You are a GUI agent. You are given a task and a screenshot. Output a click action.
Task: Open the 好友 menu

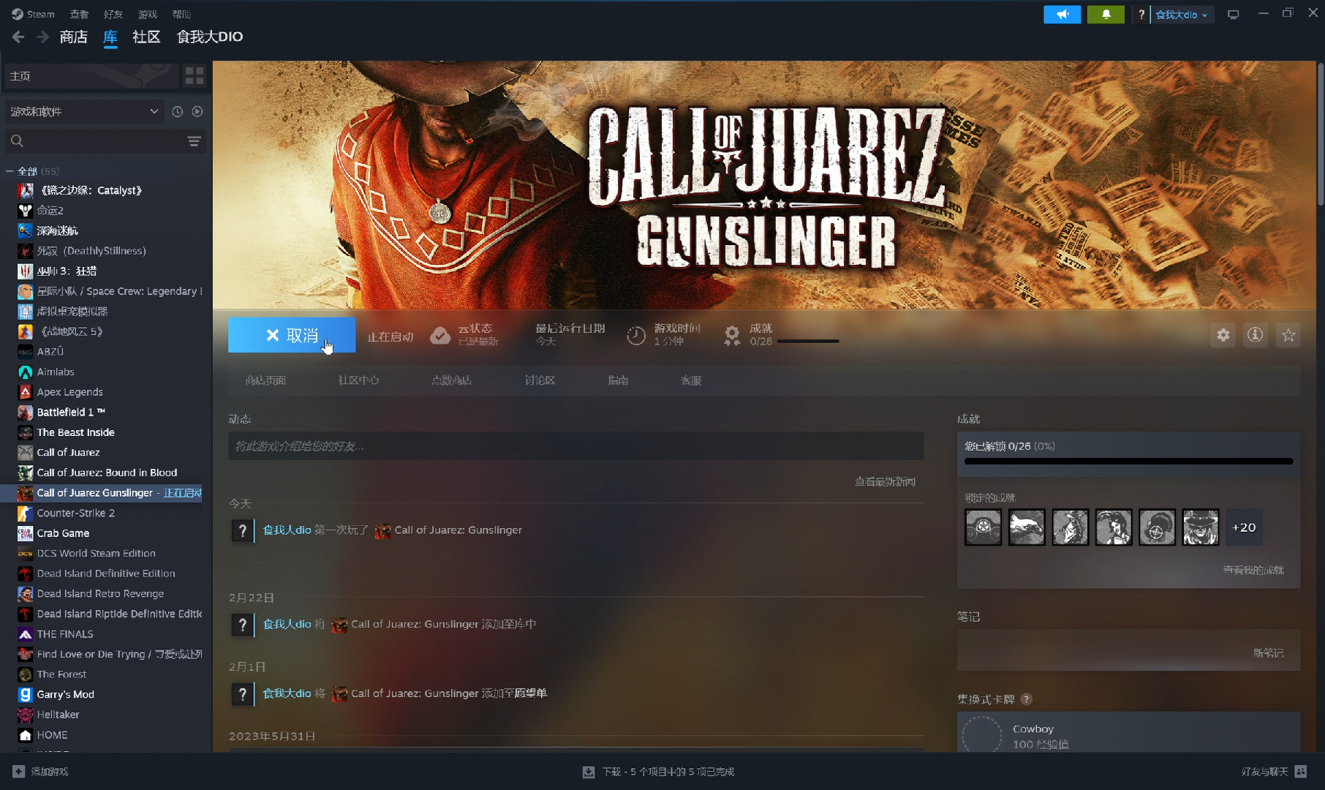pyautogui.click(x=113, y=14)
